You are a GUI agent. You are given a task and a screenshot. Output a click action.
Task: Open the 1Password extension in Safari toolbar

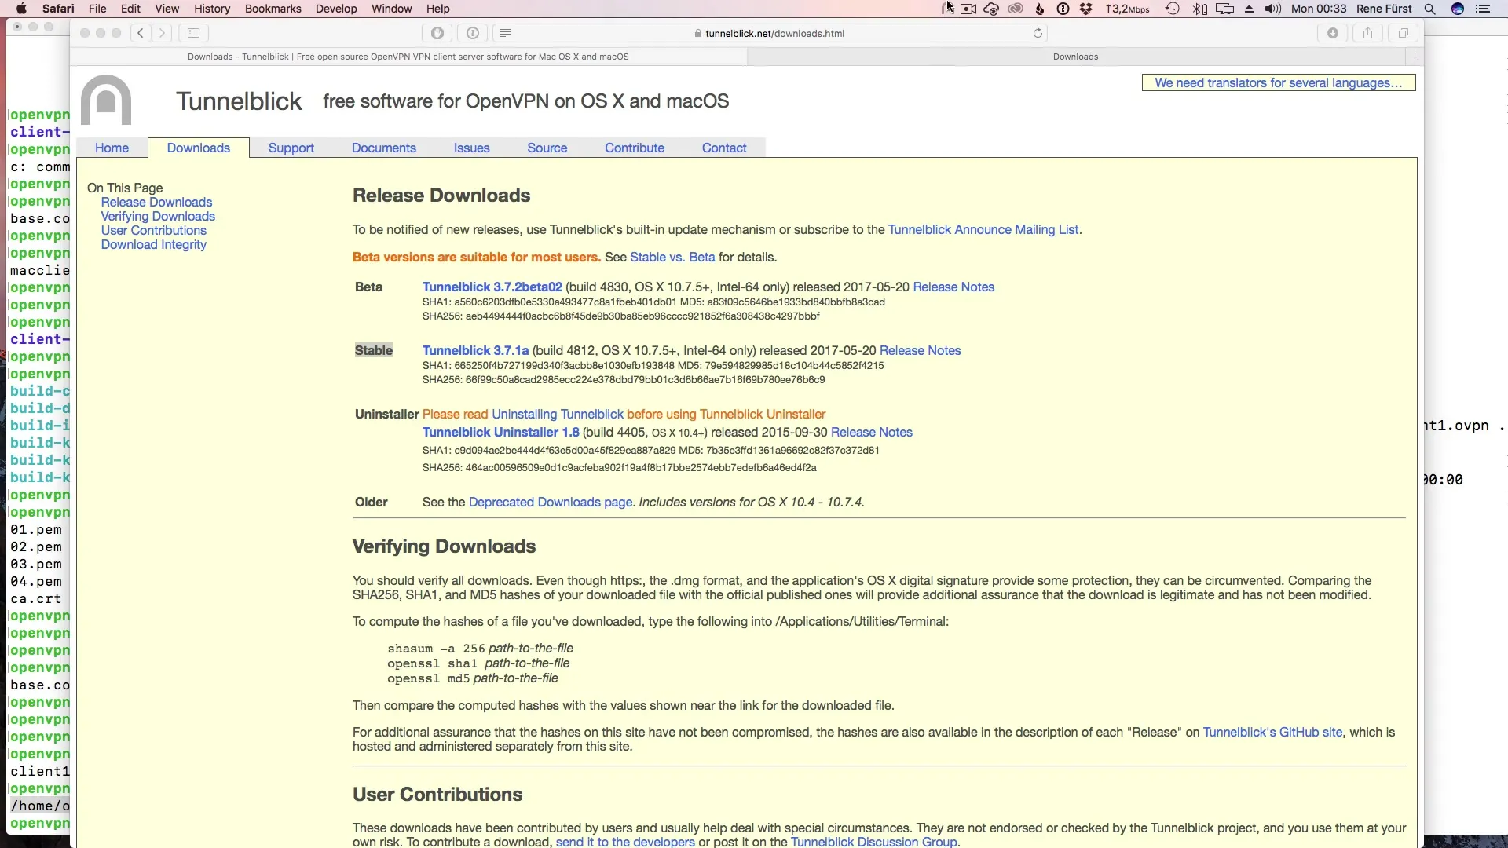[473, 33]
